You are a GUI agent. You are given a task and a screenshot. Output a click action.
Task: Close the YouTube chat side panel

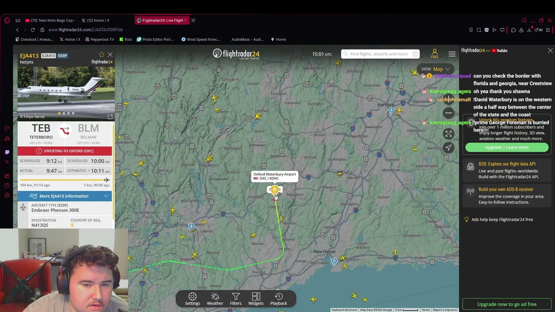click(x=550, y=51)
